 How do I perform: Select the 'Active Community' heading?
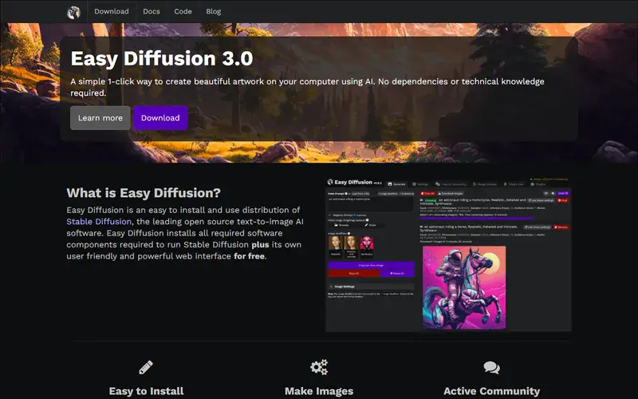491,391
